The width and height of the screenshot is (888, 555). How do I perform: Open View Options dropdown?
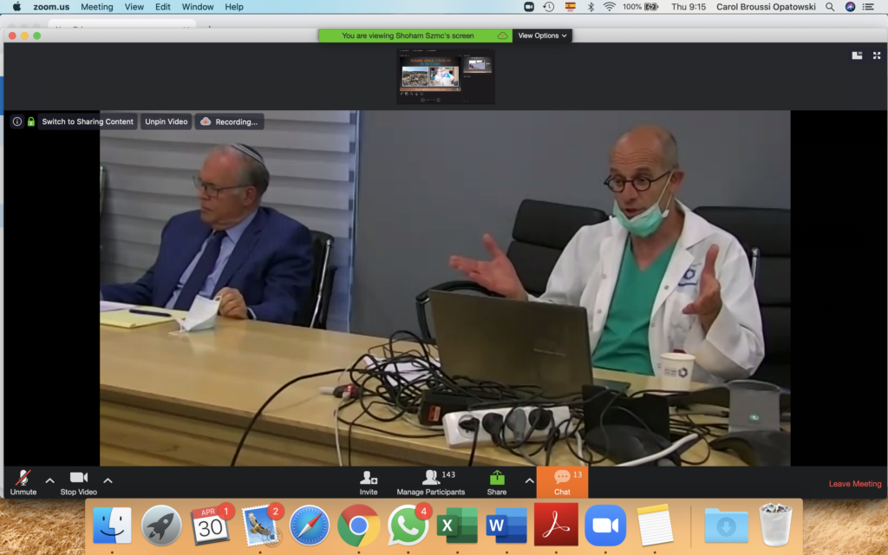point(542,36)
